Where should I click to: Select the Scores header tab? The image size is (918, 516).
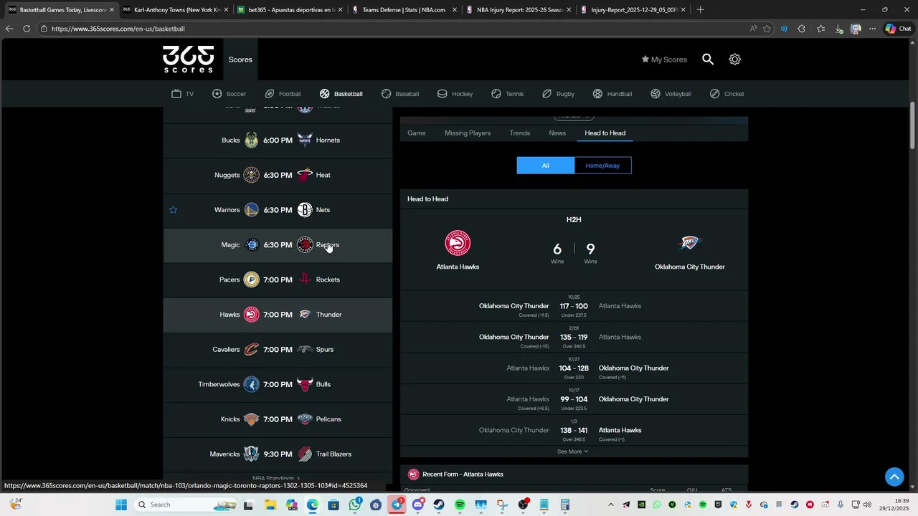click(x=240, y=59)
